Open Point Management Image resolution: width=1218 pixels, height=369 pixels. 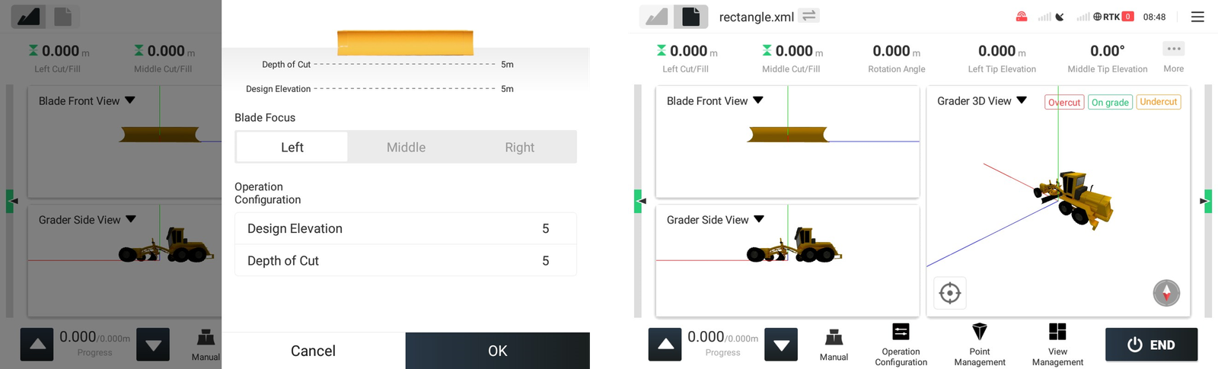[980, 332]
